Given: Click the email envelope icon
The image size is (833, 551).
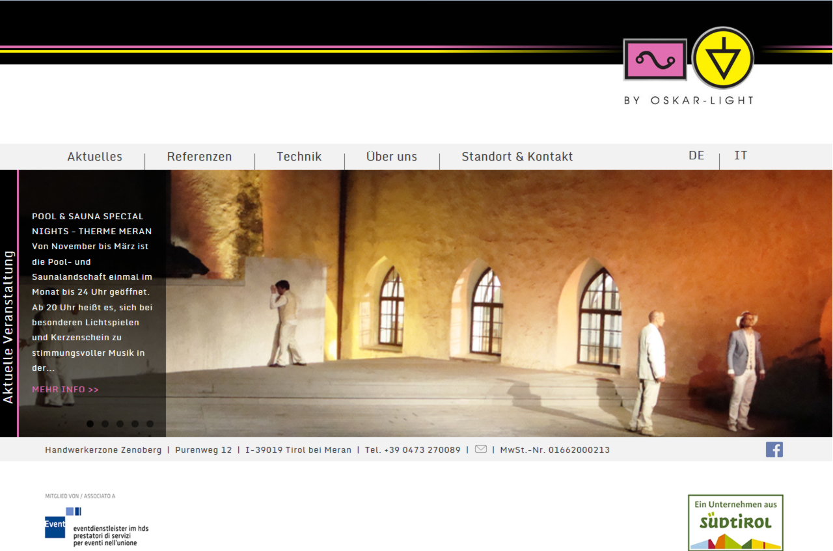Looking at the screenshot, I should click(481, 449).
